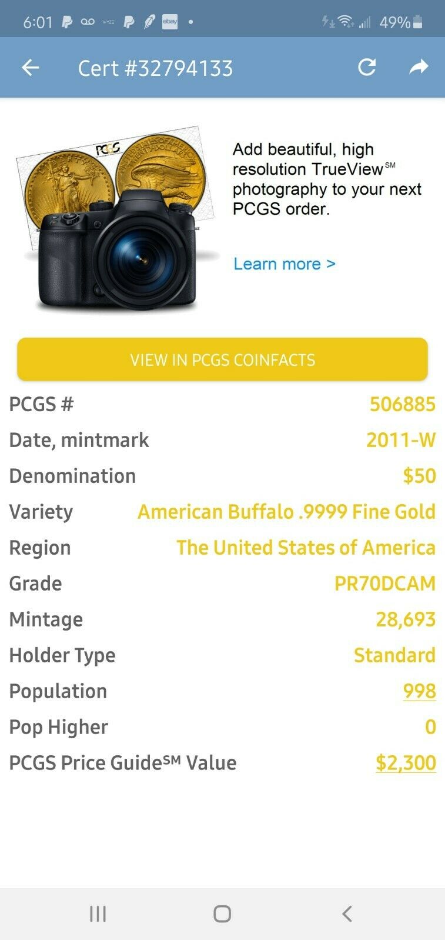This screenshot has width=445, height=940.
Task: Tap the Mintage value 28,693
Action: (x=406, y=619)
